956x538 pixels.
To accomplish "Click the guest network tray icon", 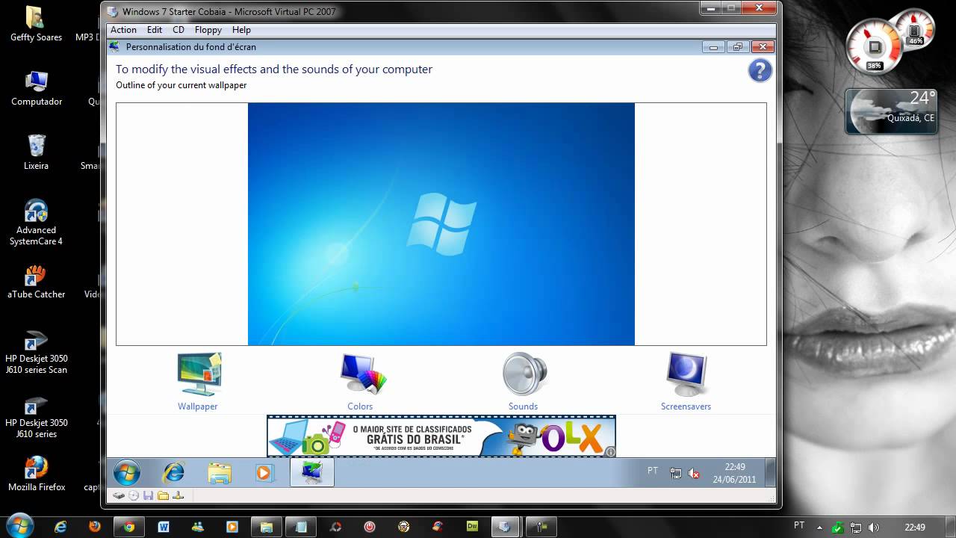I will (x=676, y=473).
